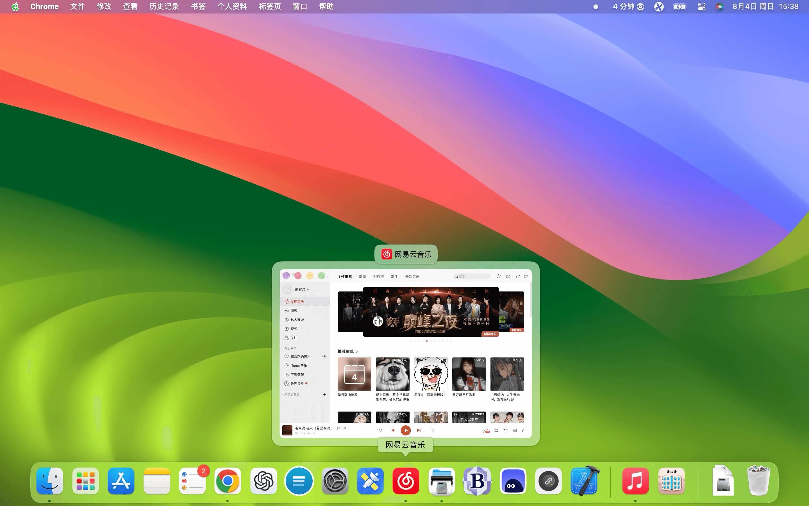
Task: Open the 历史记录 menu in the menu bar
Action: tap(164, 7)
